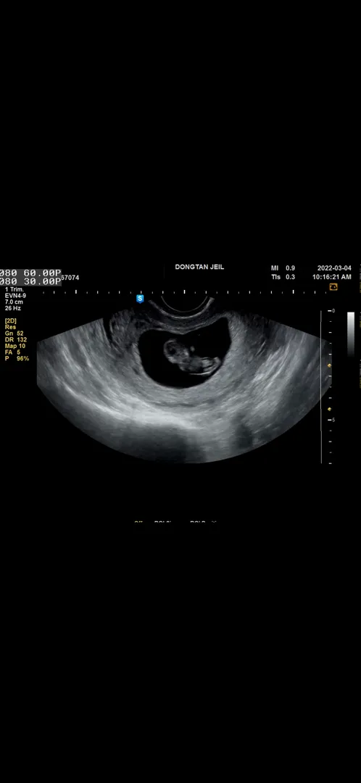Click the FA 5 frame averaging value
361x783 pixels.
coord(12,352)
